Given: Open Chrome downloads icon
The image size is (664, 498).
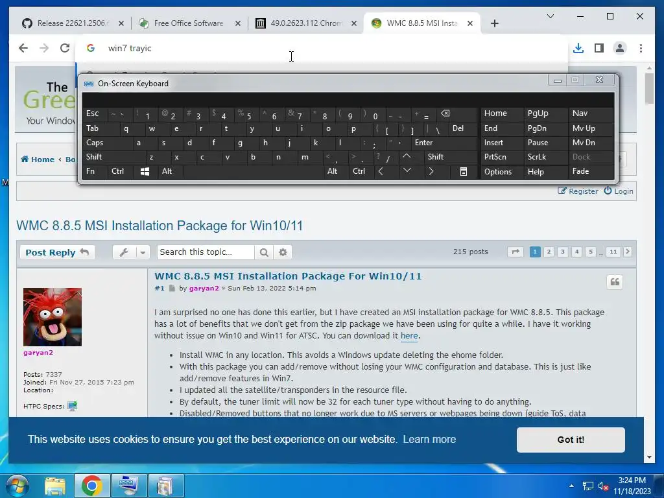Looking at the screenshot, I should coord(578,48).
